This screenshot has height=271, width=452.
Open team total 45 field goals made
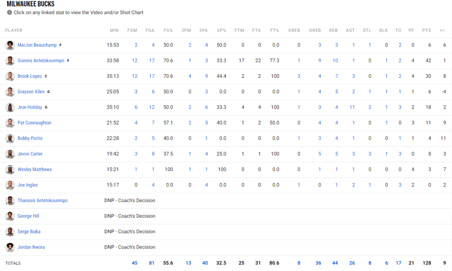pyautogui.click(x=135, y=263)
